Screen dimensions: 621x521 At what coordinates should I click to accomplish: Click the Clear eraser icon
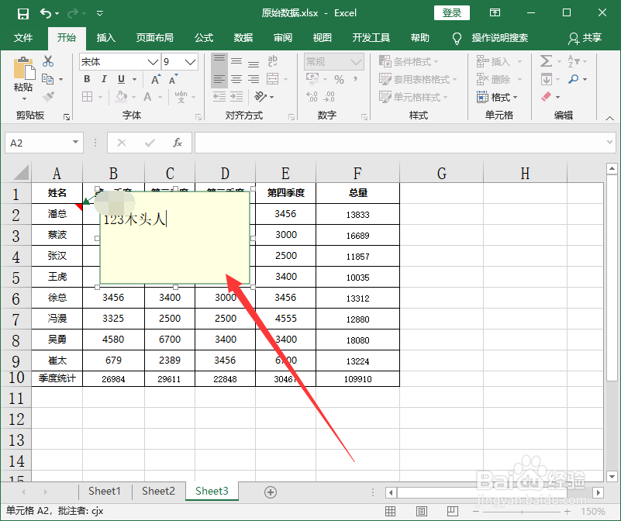point(546,97)
